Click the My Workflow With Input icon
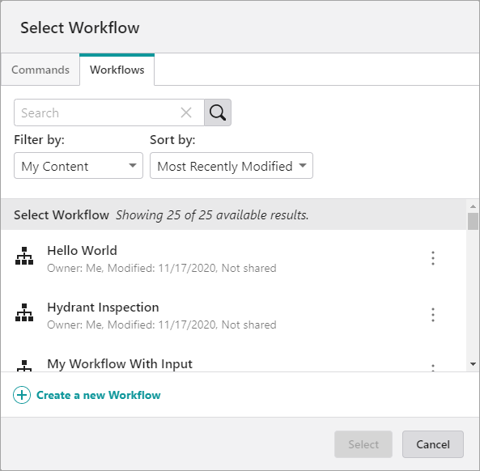480x471 pixels. click(x=24, y=366)
